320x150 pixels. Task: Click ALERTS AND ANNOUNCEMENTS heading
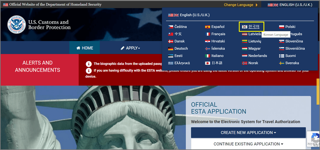[x=38, y=66]
